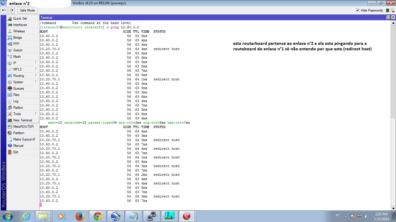
Task: Open Quick Set from the sidebar
Action: coord(23,18)
